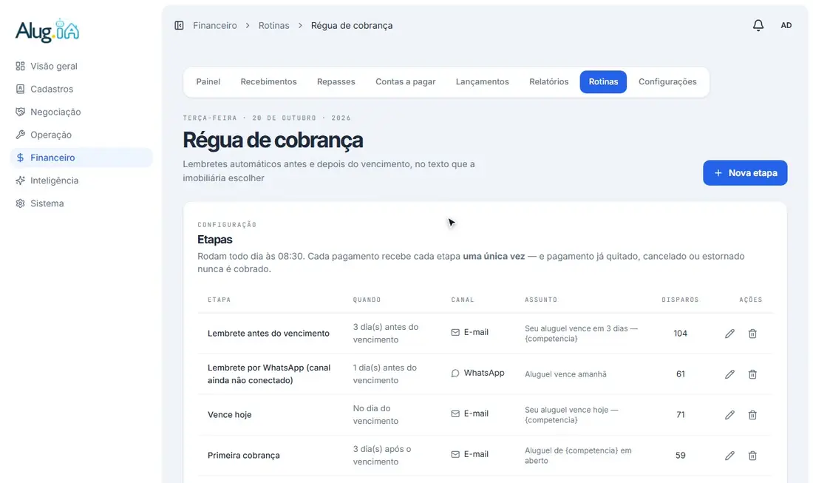Screen dimensions: 813x483
Task: Delete the Primeira cobrança step
Action: [752, 456]
